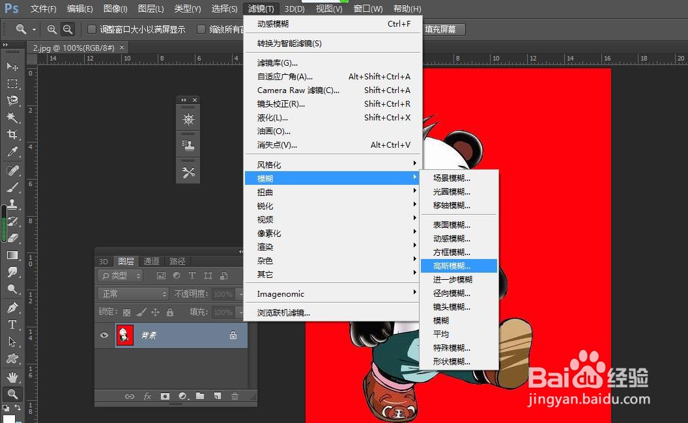688x423 pixels.
Task: Select the Healing Brush tool
Action: coord(12,170)
